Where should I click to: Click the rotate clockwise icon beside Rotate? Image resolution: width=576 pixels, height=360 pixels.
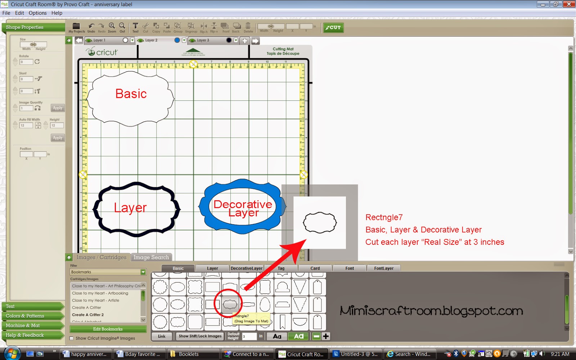[x=37, y=62]
